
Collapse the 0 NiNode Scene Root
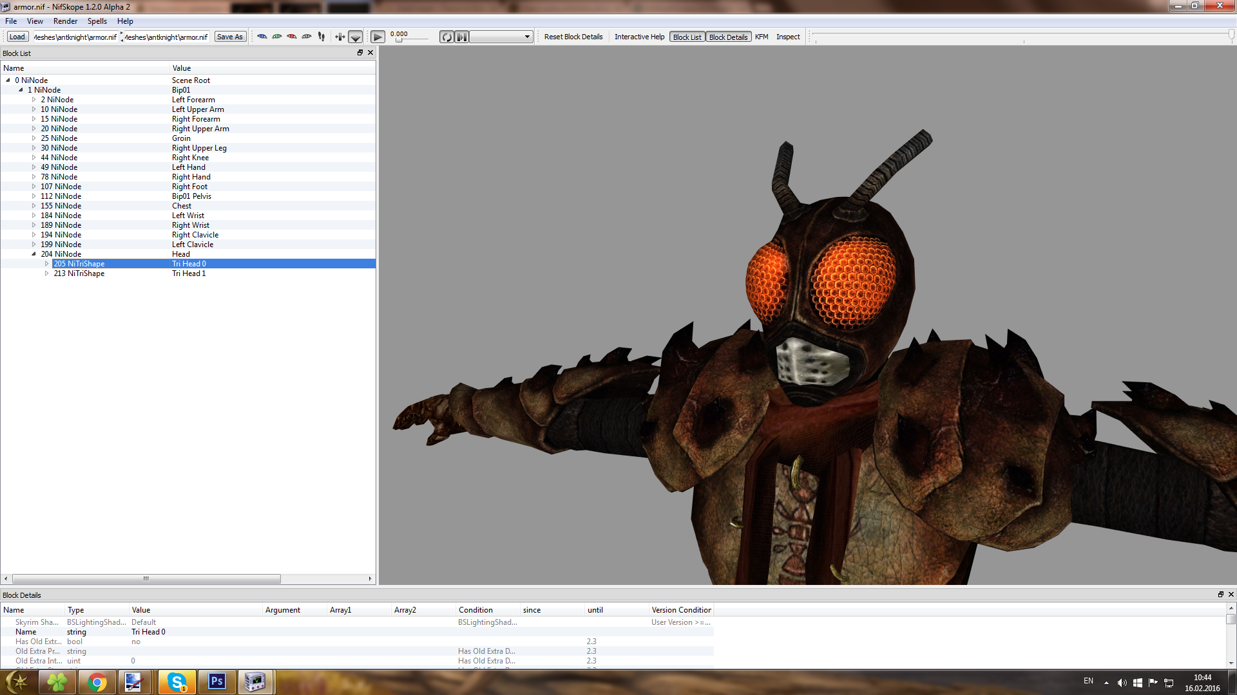tap(8, 80)
